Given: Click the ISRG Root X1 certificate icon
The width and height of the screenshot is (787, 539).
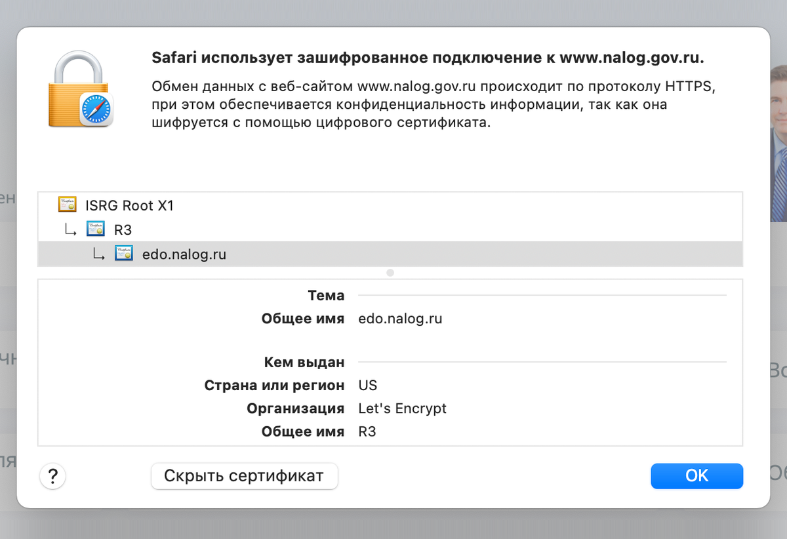Looking at the screenshot, I should click(x=68, y=205).
